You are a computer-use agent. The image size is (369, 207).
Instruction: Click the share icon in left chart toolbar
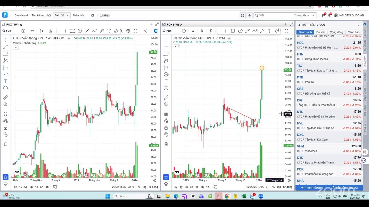pyautogui.click(x=145, y=31)
